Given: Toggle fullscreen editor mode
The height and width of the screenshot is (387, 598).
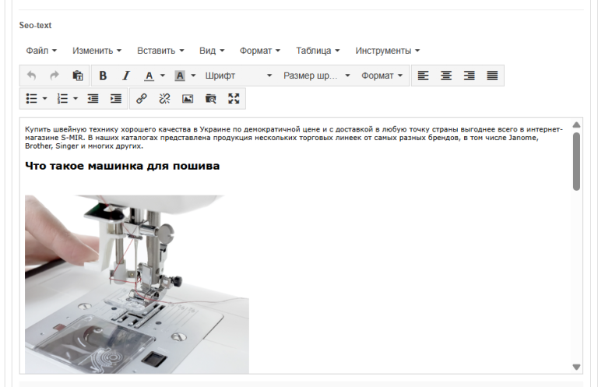Looking at the screenshot, I should click(x=234, y=99).
